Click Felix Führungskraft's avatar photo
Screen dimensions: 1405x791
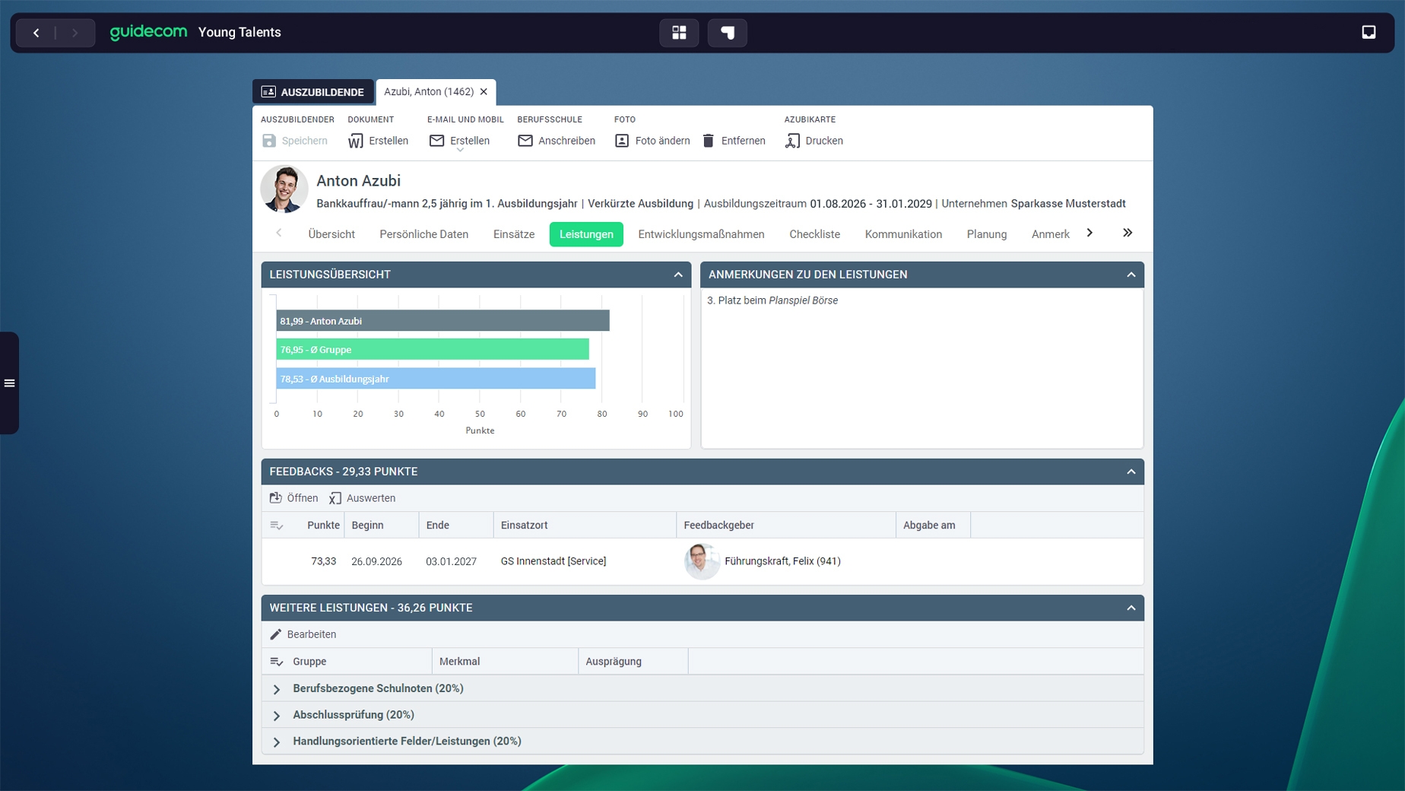702,561
